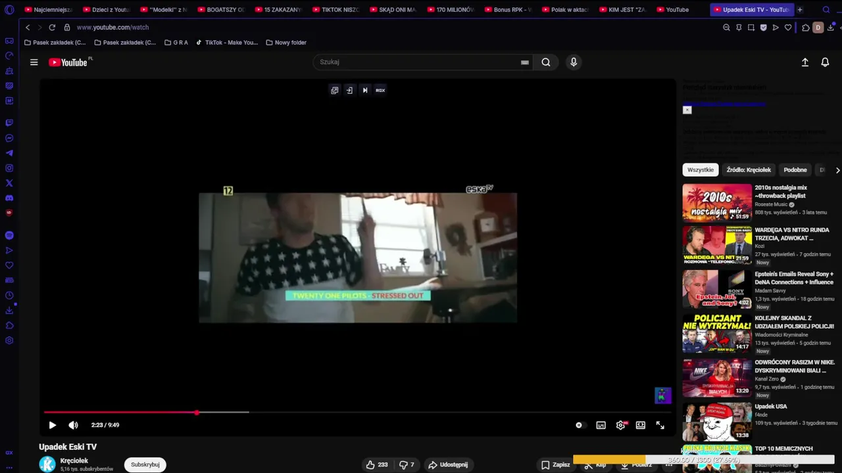Screen dimensions: 842x473
Task: Switch to Najciemniejsza browser tab
Action: [48, 10]
